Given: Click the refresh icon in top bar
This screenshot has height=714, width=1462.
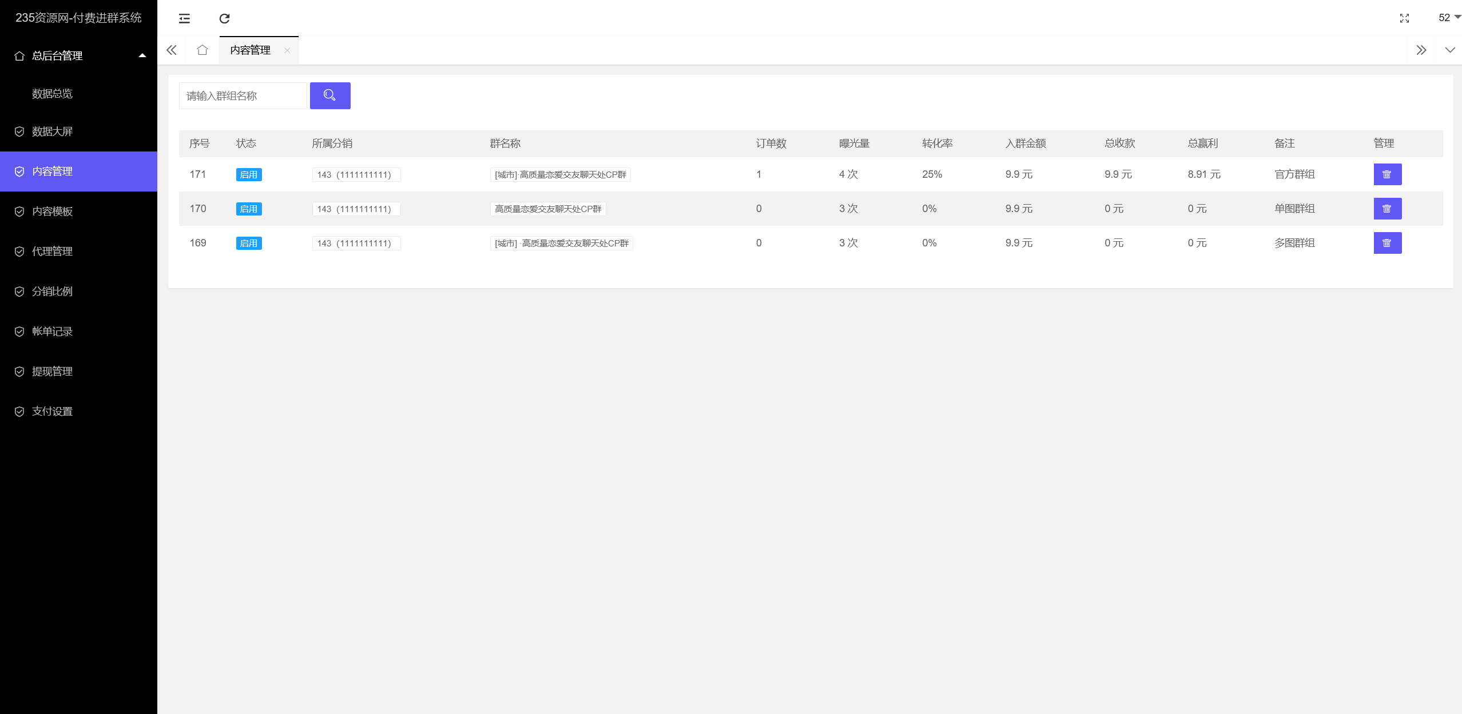Looking at the screenshot, I should 224,18.
